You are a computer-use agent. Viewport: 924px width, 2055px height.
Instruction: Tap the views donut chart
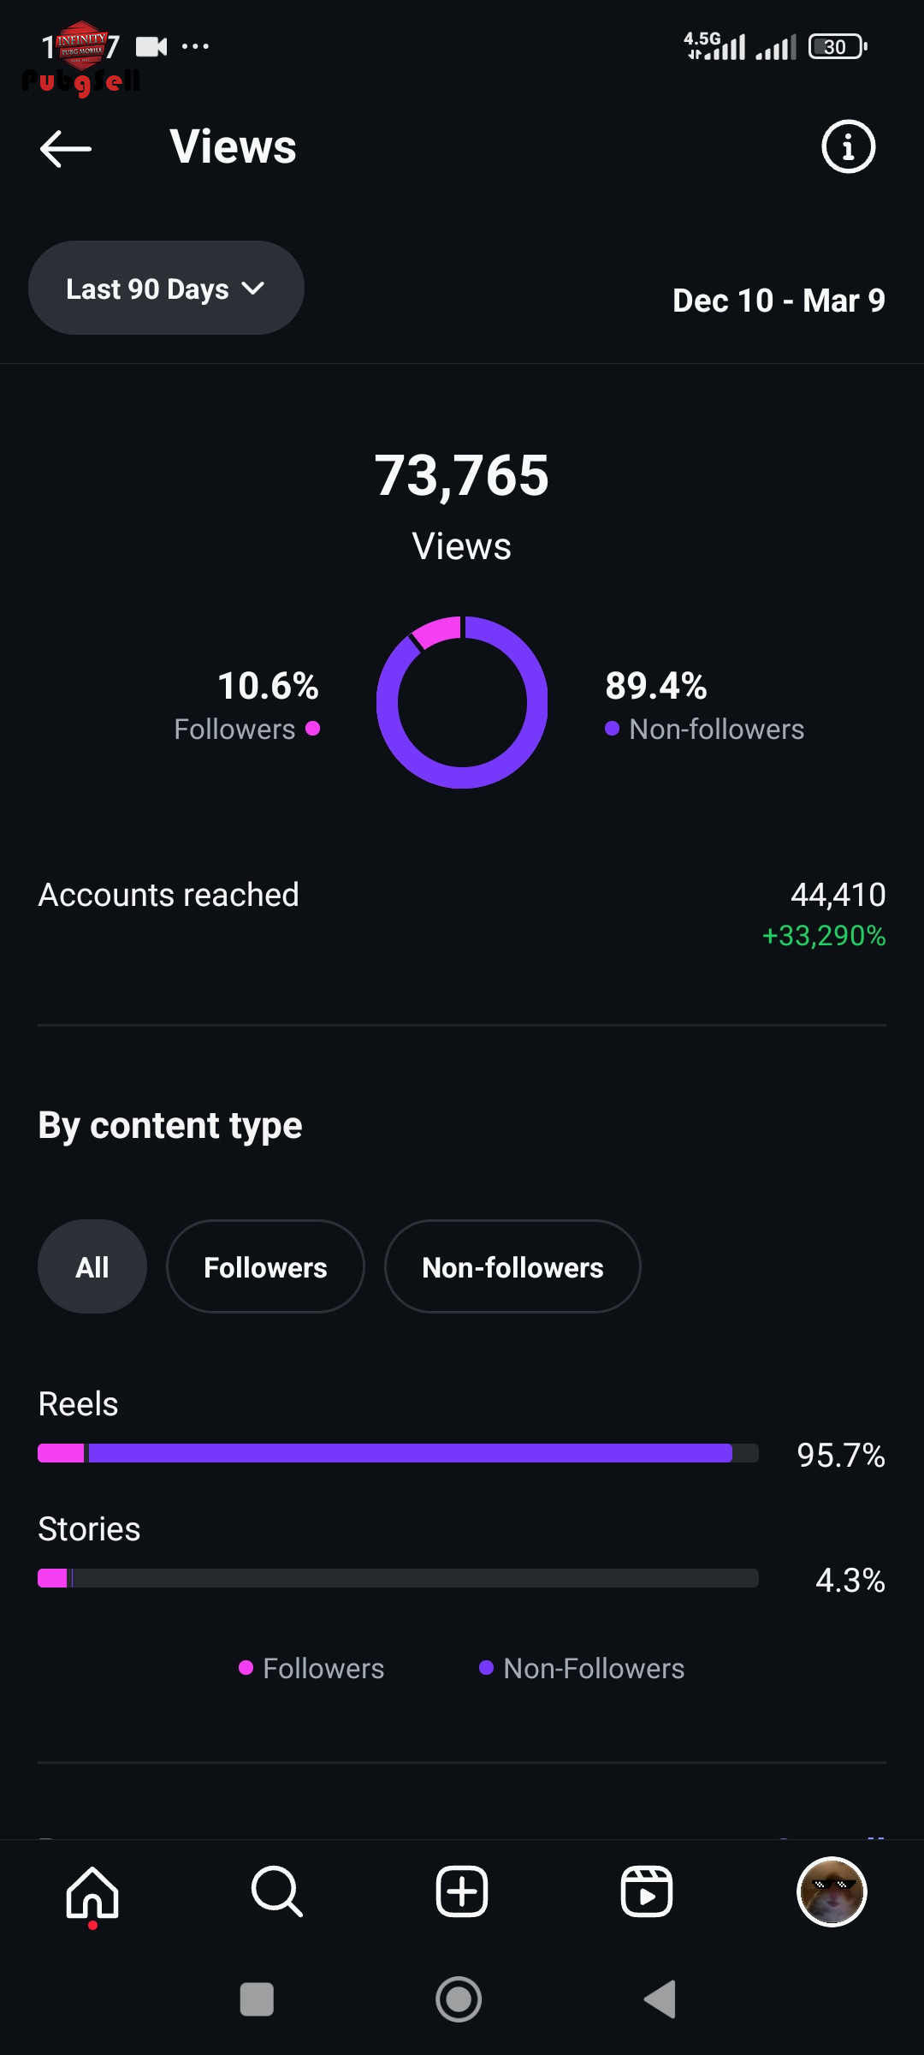462,702
